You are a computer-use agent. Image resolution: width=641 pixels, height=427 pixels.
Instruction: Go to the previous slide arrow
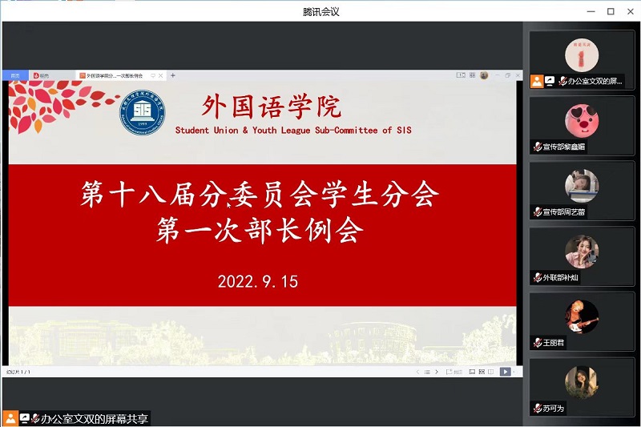pos(417,372)
